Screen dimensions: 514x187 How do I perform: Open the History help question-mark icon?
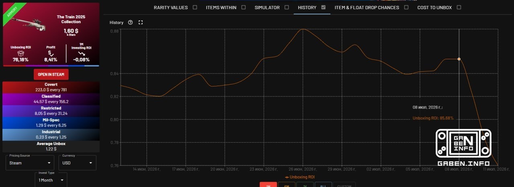130,22
